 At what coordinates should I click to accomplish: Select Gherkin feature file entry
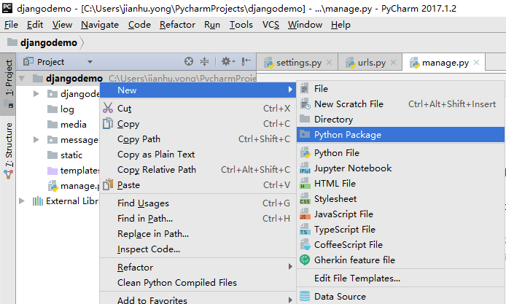[x=354, y=260]
